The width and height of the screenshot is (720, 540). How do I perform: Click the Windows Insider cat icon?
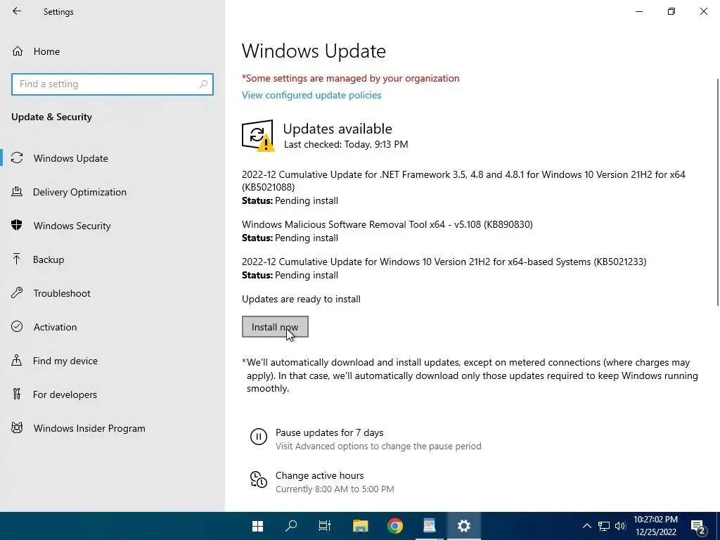[17, 428]
